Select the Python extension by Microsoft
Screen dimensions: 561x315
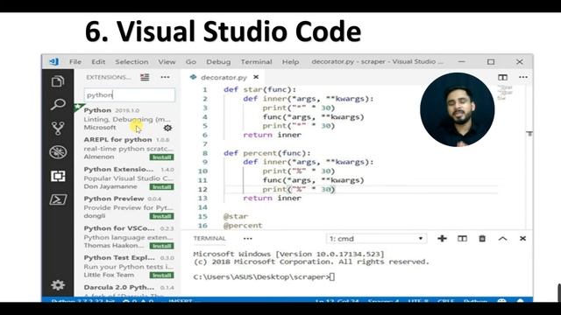click(127, 119)
